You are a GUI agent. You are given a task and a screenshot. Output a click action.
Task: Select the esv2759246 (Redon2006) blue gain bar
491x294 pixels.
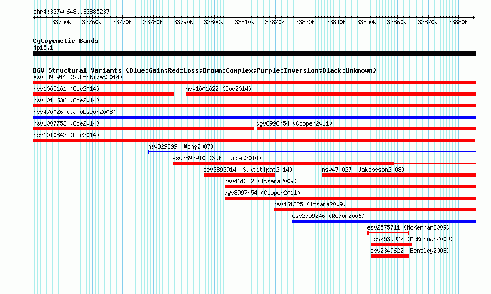point(384,221)
